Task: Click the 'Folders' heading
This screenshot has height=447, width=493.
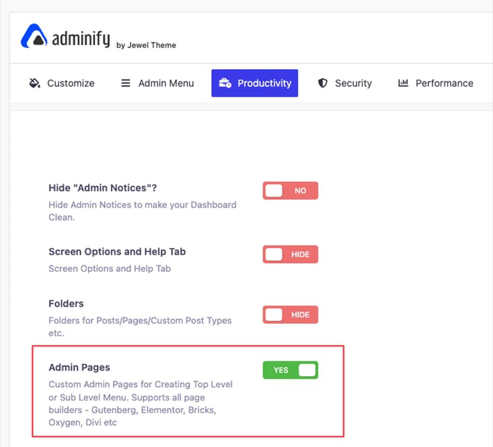Action: 67,304
